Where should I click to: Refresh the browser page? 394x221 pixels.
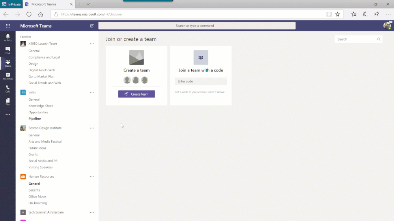(29, 14)
